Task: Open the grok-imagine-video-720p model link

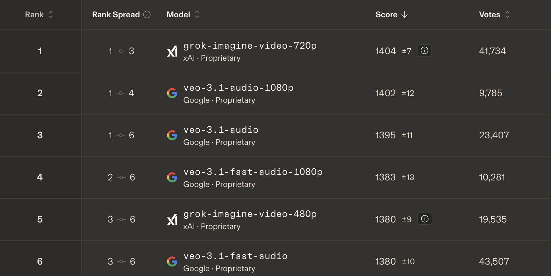Action: (x=250, y=46)
